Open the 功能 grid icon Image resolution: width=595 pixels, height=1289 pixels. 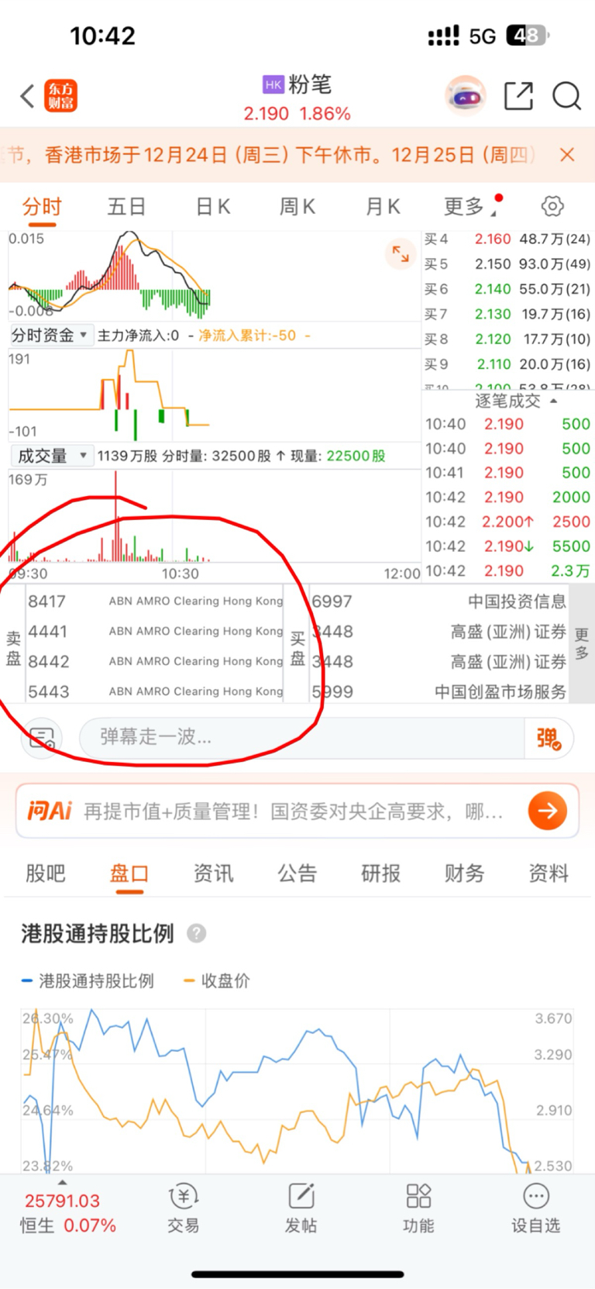418,1208
